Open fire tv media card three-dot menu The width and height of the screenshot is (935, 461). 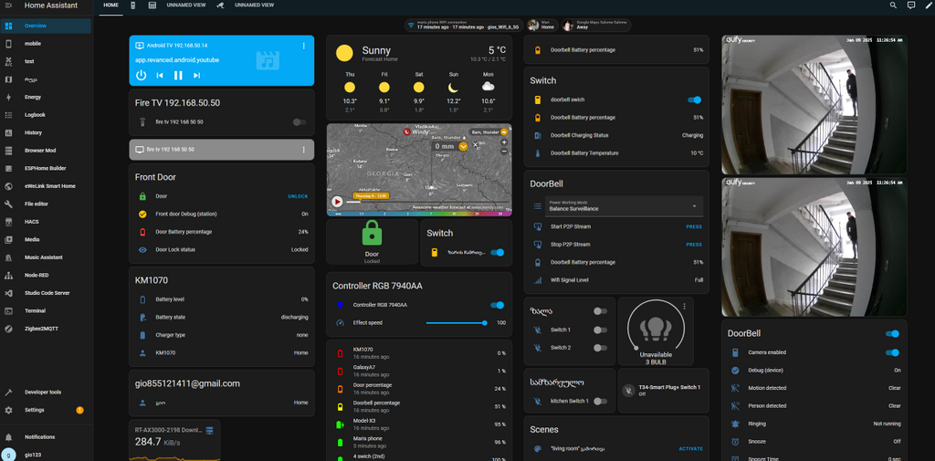point(303,150)
